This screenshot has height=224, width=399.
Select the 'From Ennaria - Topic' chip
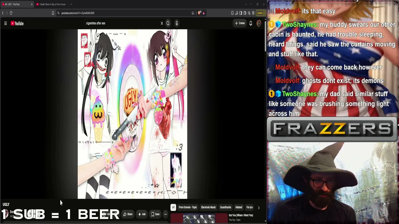[188, 208]
